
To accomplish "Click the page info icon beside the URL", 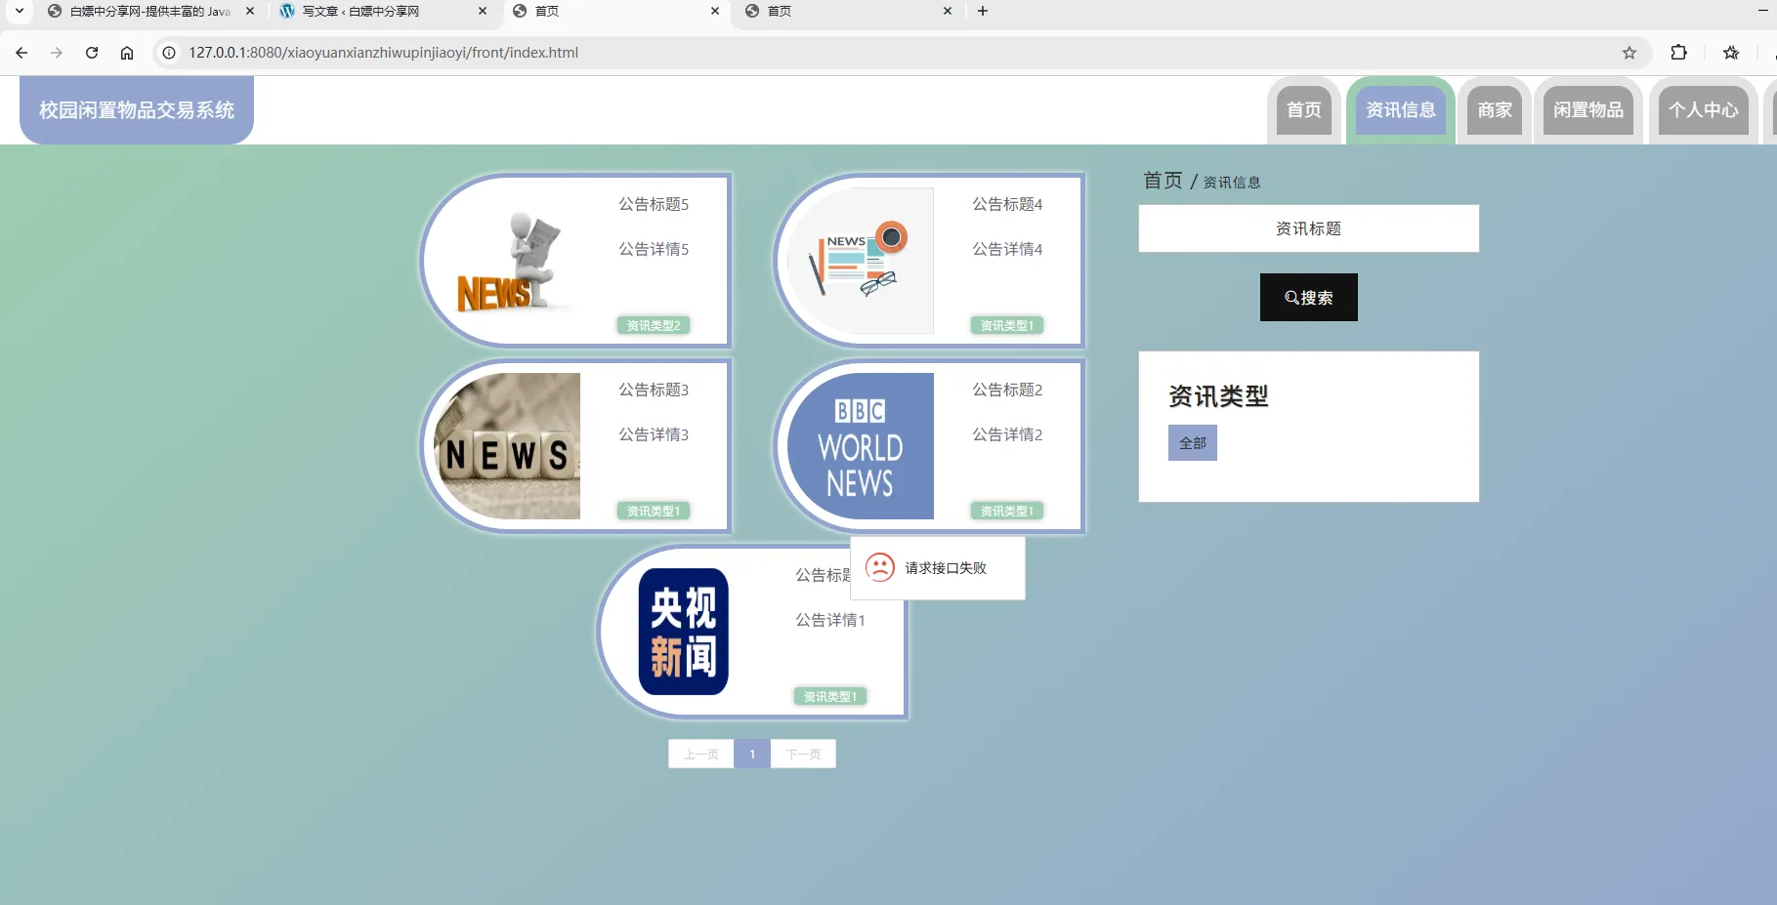I will [170, 53].
